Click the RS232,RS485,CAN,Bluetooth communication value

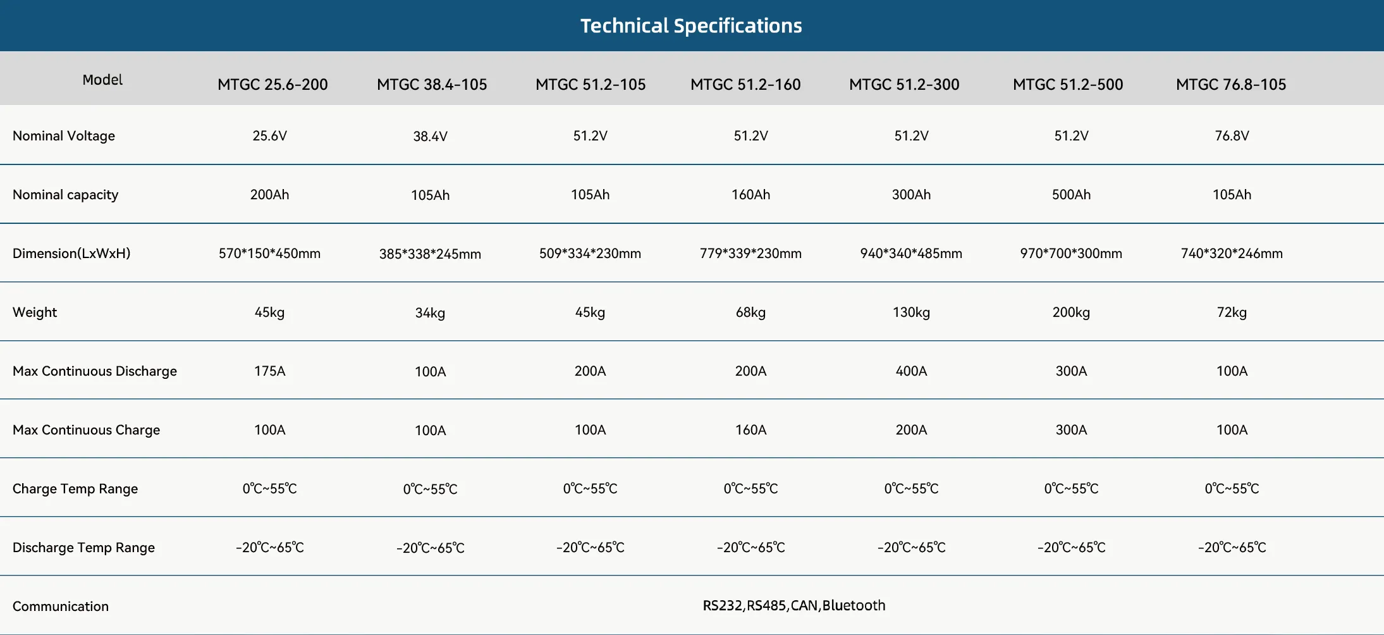point(793,606)
